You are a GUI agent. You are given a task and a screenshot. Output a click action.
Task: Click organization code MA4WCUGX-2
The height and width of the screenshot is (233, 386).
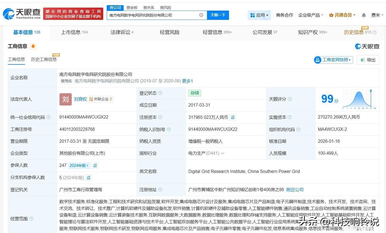point(332,129)
